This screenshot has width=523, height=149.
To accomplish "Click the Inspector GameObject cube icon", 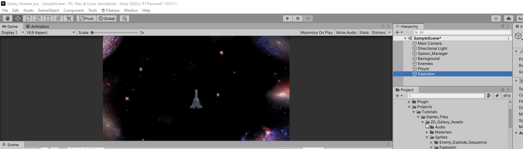I will click(518, 36).
